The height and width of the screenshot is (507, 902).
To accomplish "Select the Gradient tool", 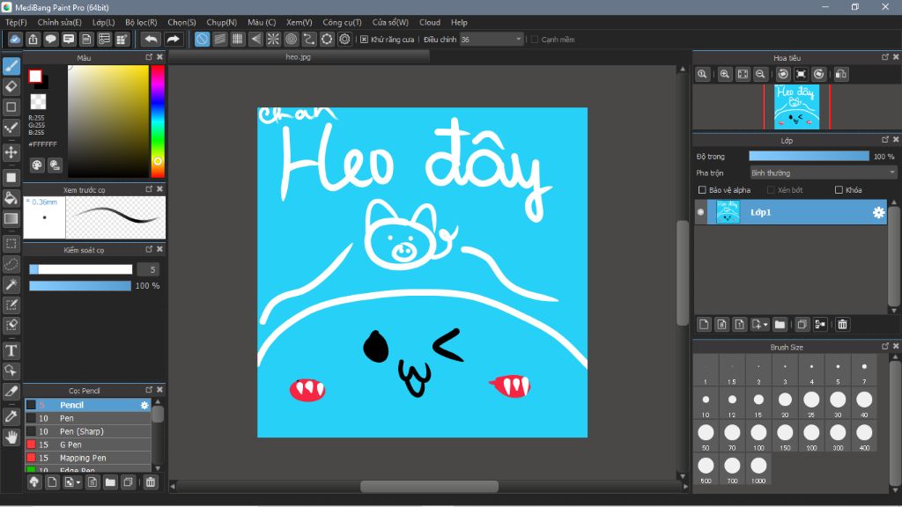I will 11,219.
